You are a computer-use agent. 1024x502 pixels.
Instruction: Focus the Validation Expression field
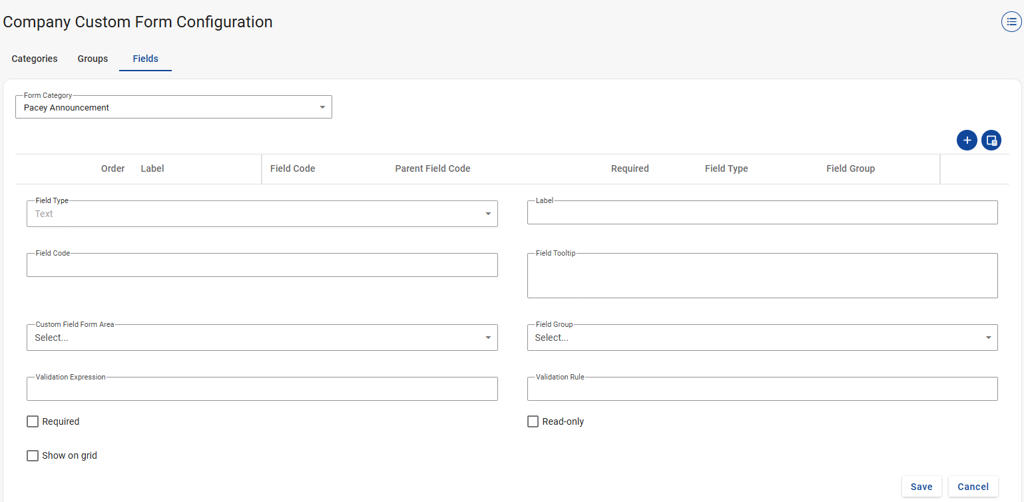coord(262,389)
